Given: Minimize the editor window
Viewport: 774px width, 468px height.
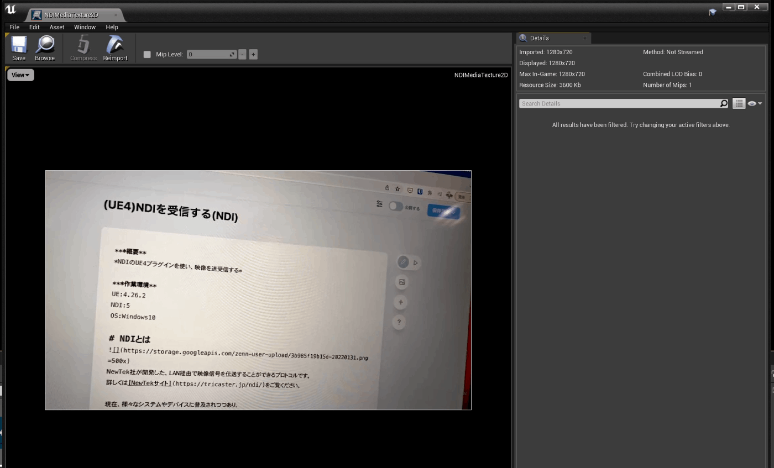Looking at the screenshot, I should pos(729,7).
